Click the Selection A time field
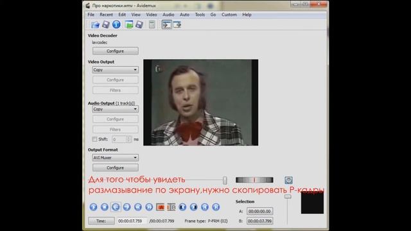411x231 pixels. click(x=259, y=211)
